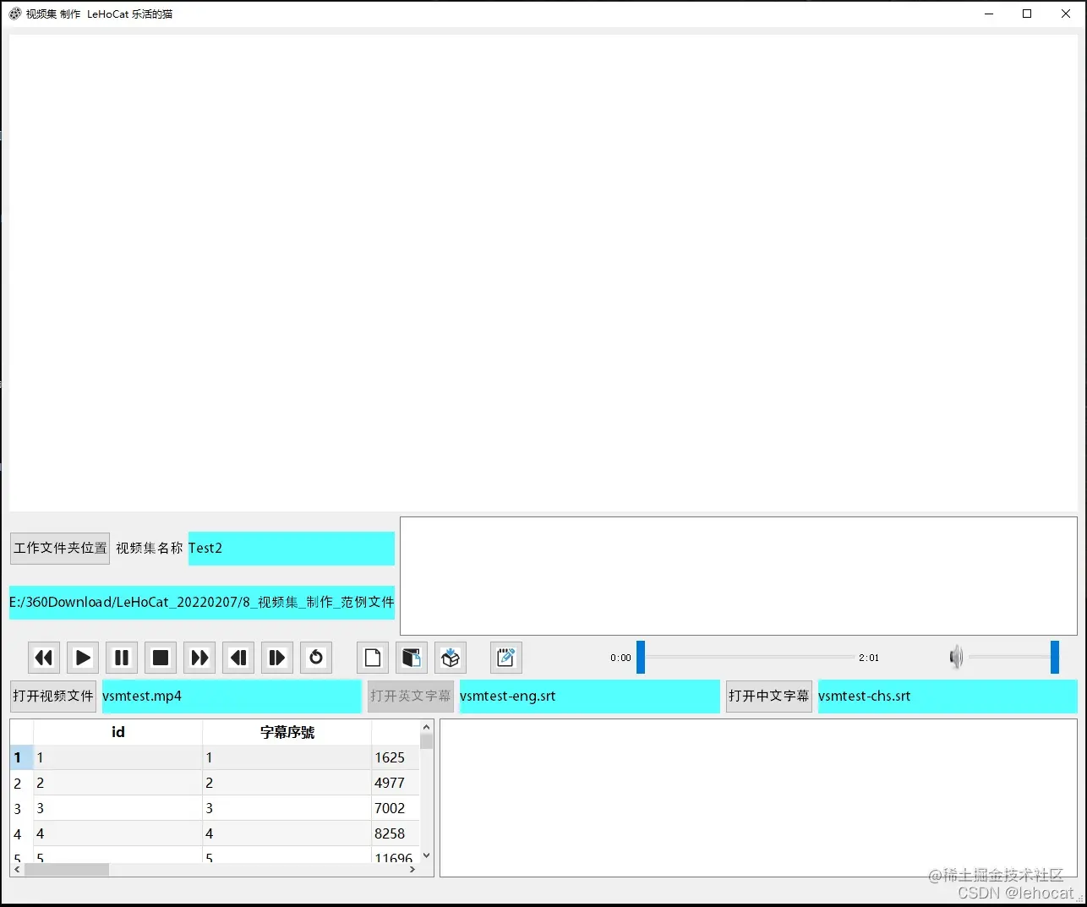Viewport: 1087px width, 907px height.
Task: Click the vsmtest.mp4 file field
Action: [232, 696]
